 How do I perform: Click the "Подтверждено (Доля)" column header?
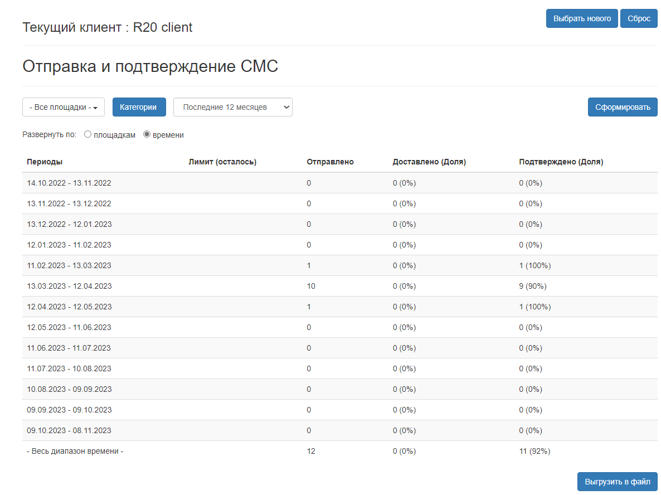(x=561, y=162)
